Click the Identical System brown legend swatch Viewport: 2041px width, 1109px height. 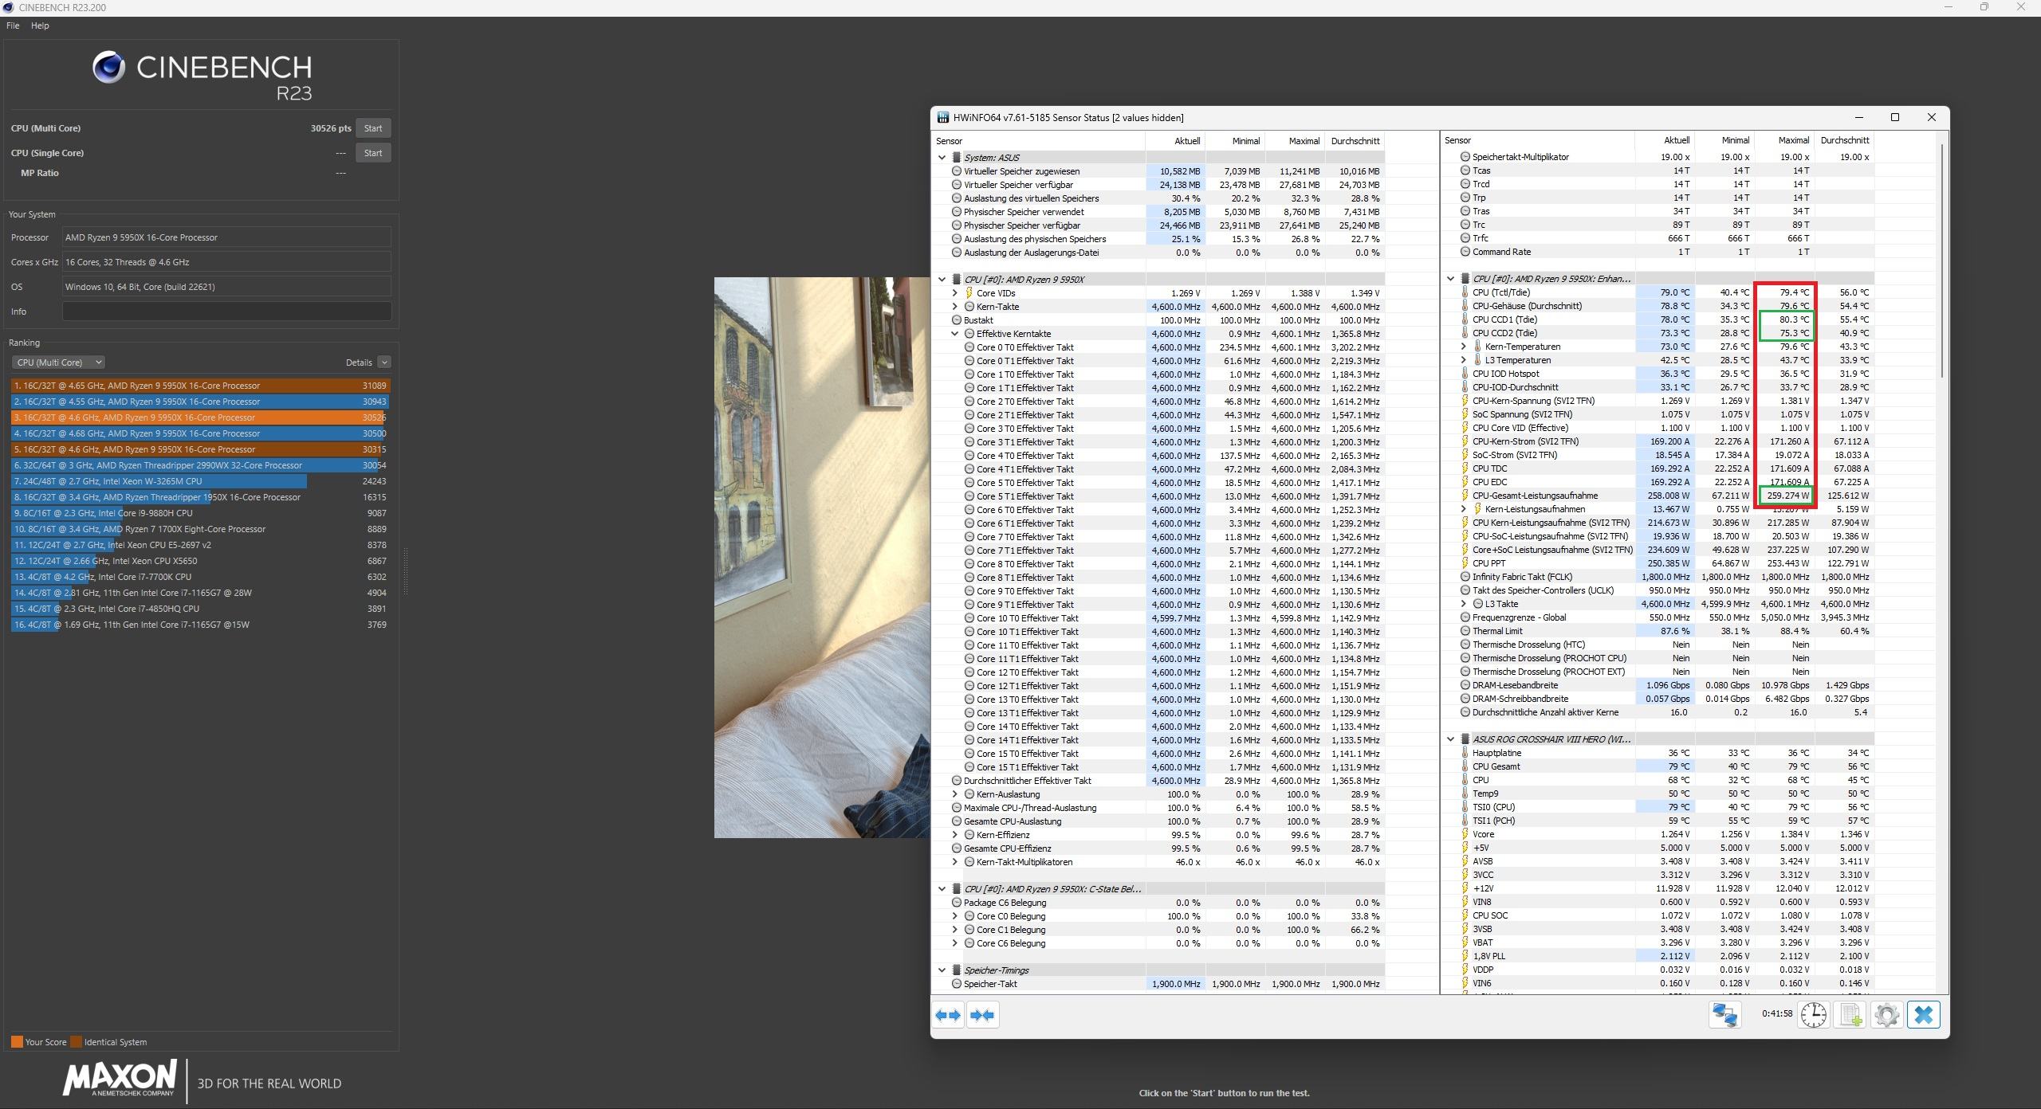pos(76,1042)
